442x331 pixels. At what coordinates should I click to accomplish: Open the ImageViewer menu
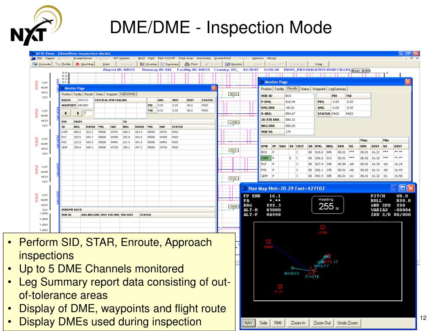[x=82, y=58]
